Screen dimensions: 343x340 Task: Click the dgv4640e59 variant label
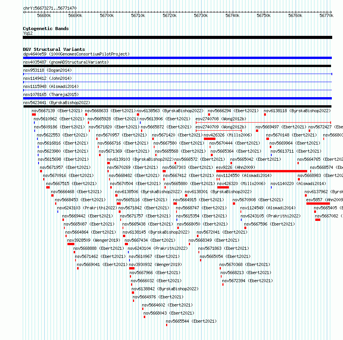[76, 54]
